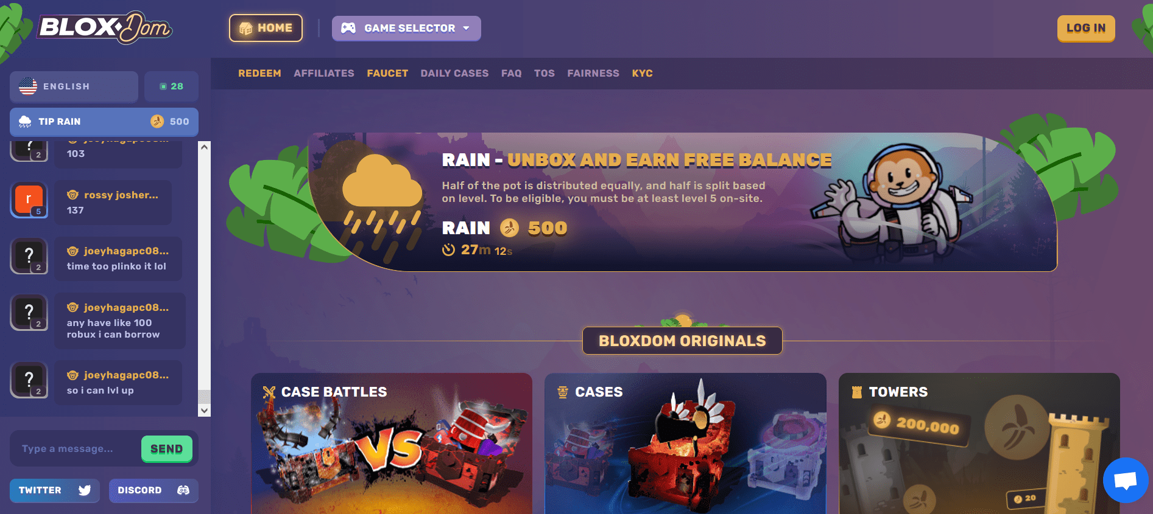Viewport: 1153px width, 514px height.
Task: Open the Affiliates tab
Action: pos(324,73)
